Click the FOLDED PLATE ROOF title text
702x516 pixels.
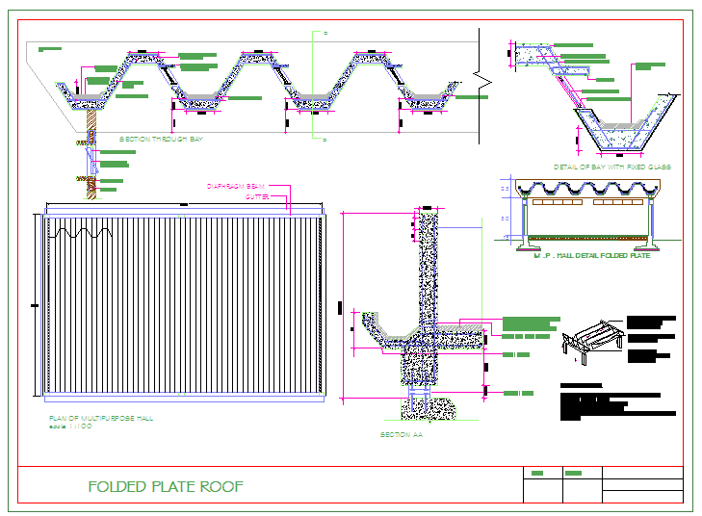point(166,486)
